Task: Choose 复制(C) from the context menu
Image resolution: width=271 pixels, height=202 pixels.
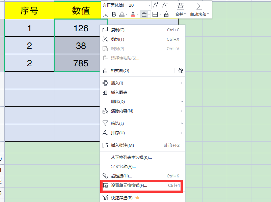Action: coord(142,30)
